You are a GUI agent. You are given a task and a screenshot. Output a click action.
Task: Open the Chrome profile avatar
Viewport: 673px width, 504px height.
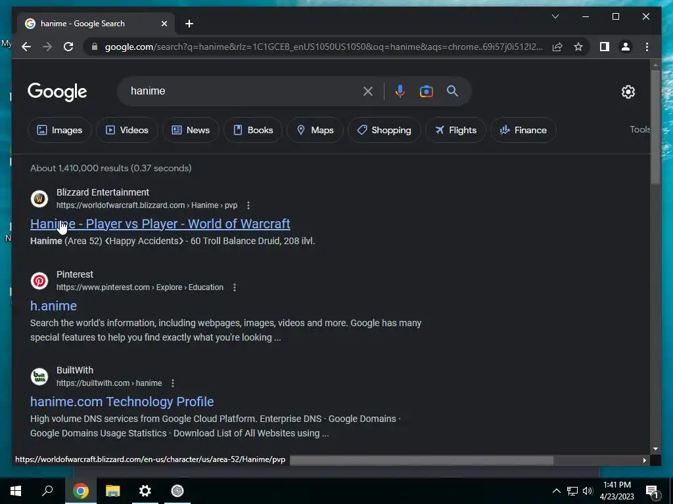(626, 47)
